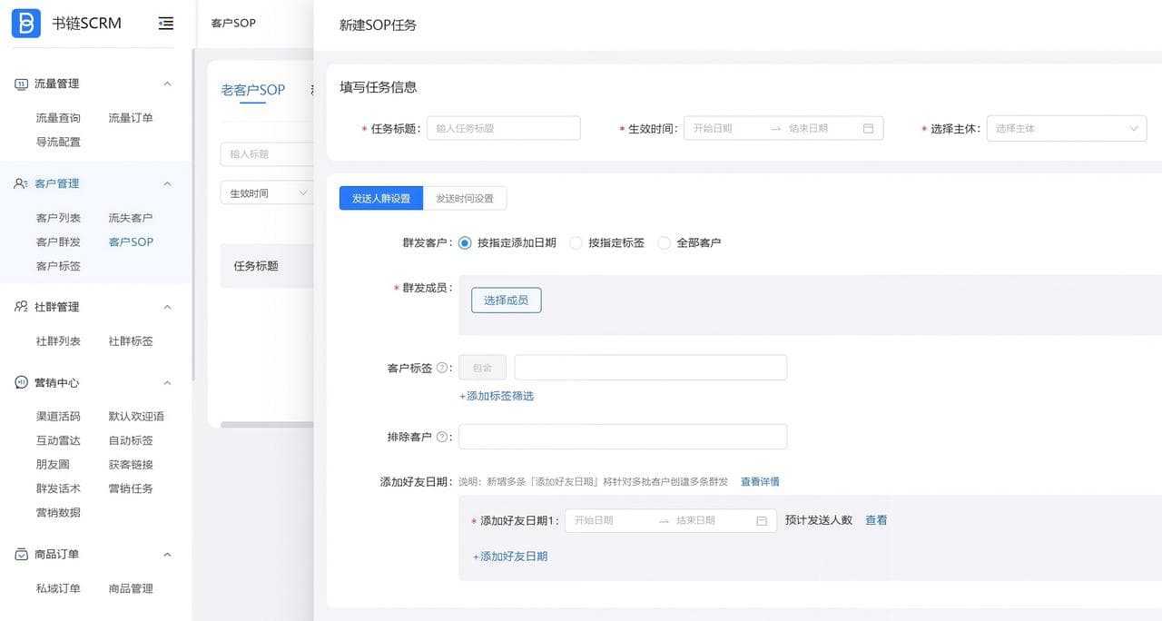
Task: Choose 按指定添加日期 for 群发客户
Action: 464,242
